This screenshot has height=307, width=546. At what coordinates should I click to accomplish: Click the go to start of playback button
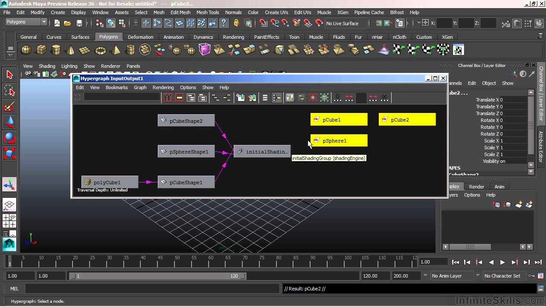455,262
